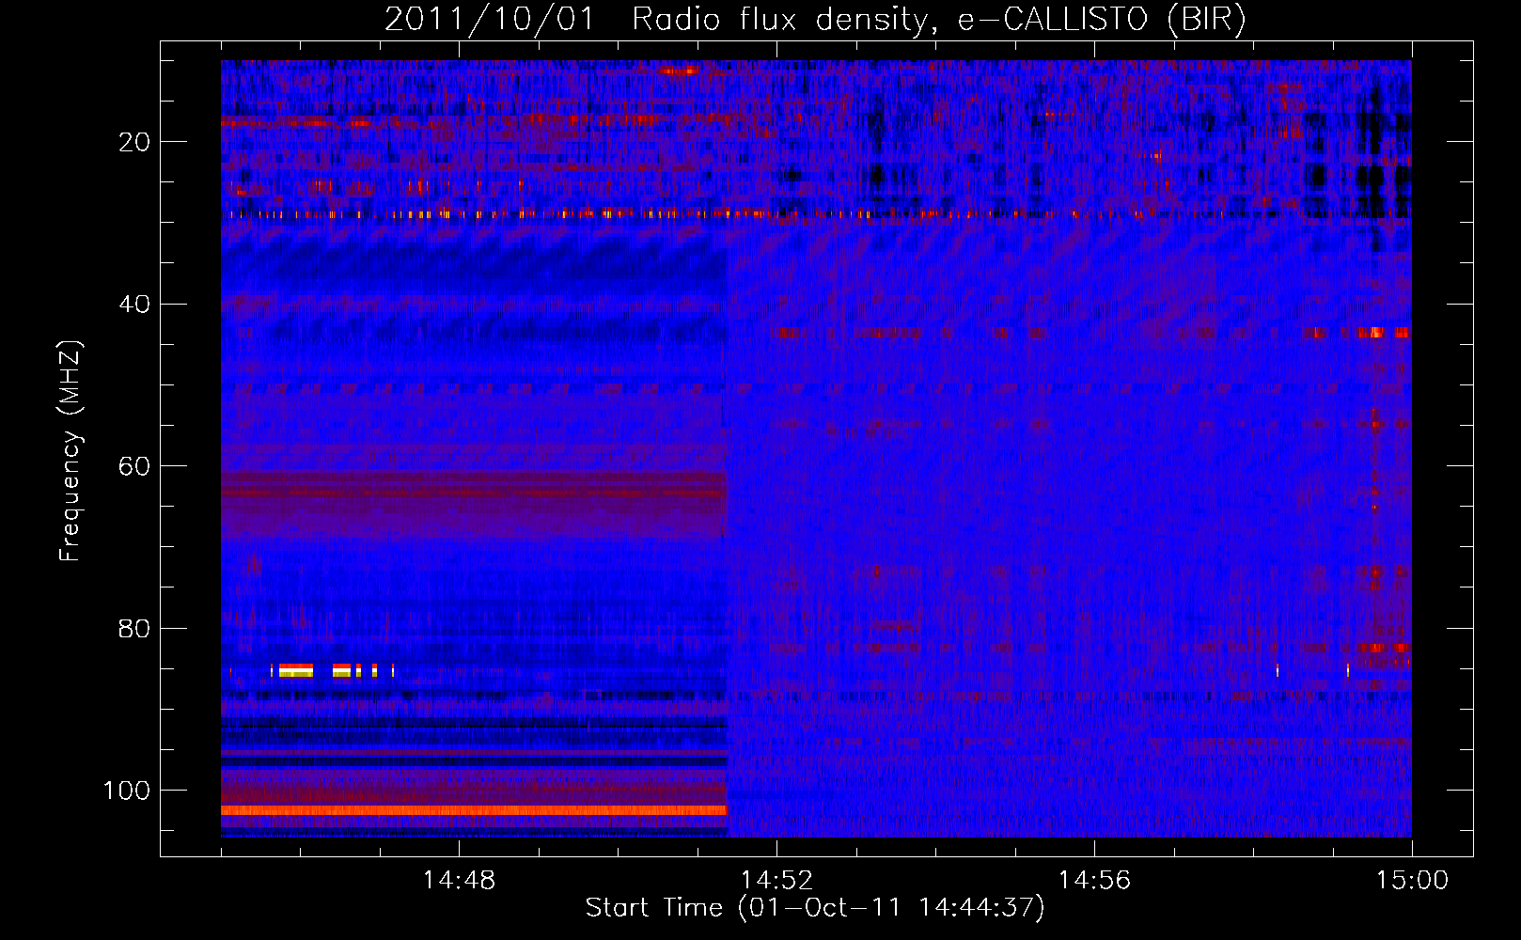Select the 14:56 time tick label

tap(1094, 881)
